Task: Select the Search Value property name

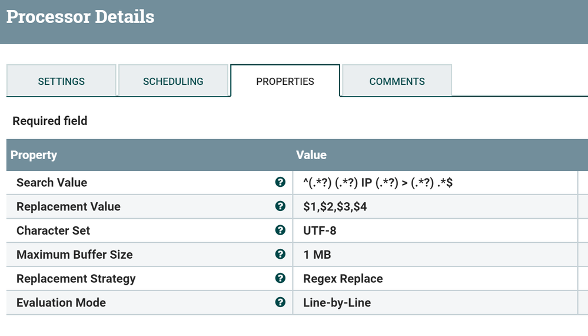Action: click(x=52, y=183)
